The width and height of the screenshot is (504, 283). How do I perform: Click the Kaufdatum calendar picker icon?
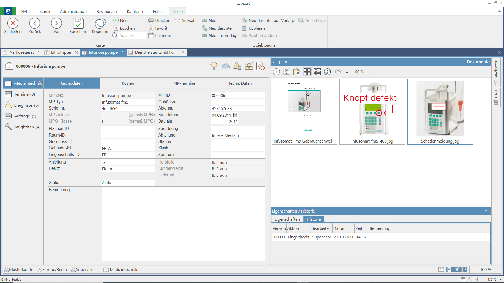pyautogui.click(x=235, y=115)
